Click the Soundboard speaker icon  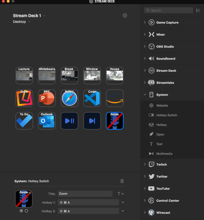(x=151, y=58)
